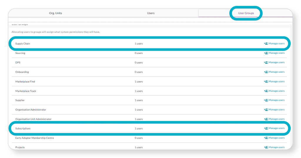Click the 0 users count for DPS
The height and width of the screenshot is (158, 301).
click(x=139, y=63)
